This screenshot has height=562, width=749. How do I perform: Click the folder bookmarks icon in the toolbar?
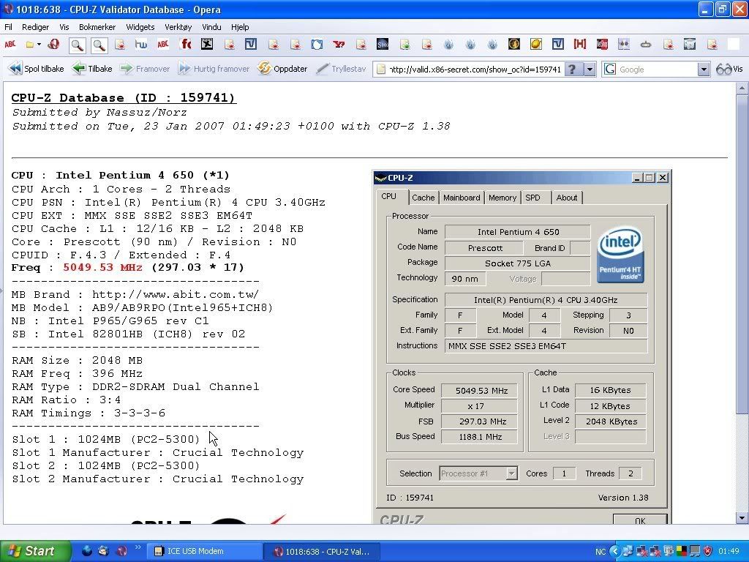[x=29, y=45]
